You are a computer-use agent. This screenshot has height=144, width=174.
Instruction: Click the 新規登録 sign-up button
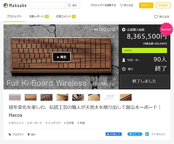point(163,5)
